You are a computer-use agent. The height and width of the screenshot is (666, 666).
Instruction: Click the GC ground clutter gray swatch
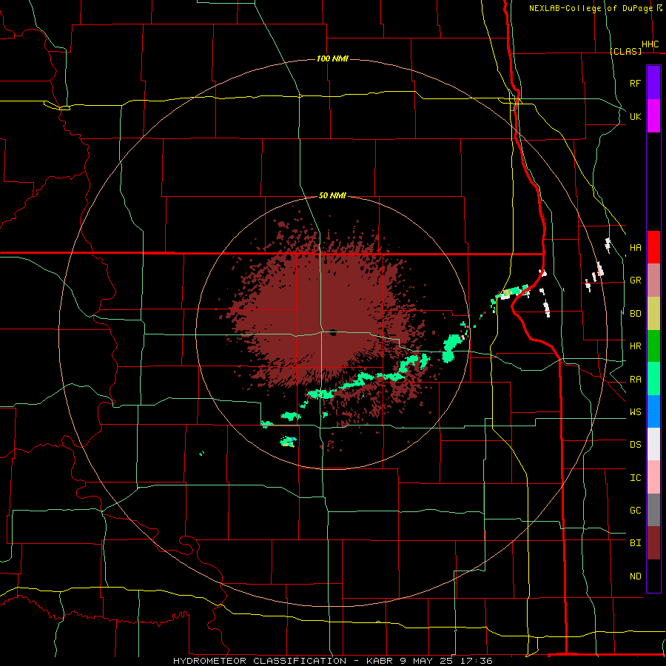653,510
